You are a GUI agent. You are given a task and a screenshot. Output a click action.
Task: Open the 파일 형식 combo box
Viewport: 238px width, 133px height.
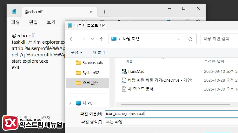pos(171,122)
